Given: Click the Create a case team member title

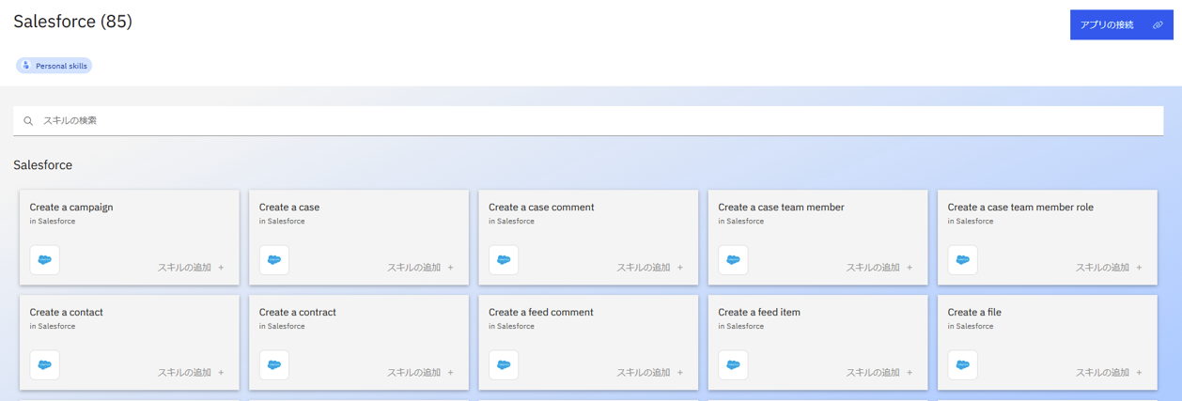Looking at the screenshot, I should (781, 208).
